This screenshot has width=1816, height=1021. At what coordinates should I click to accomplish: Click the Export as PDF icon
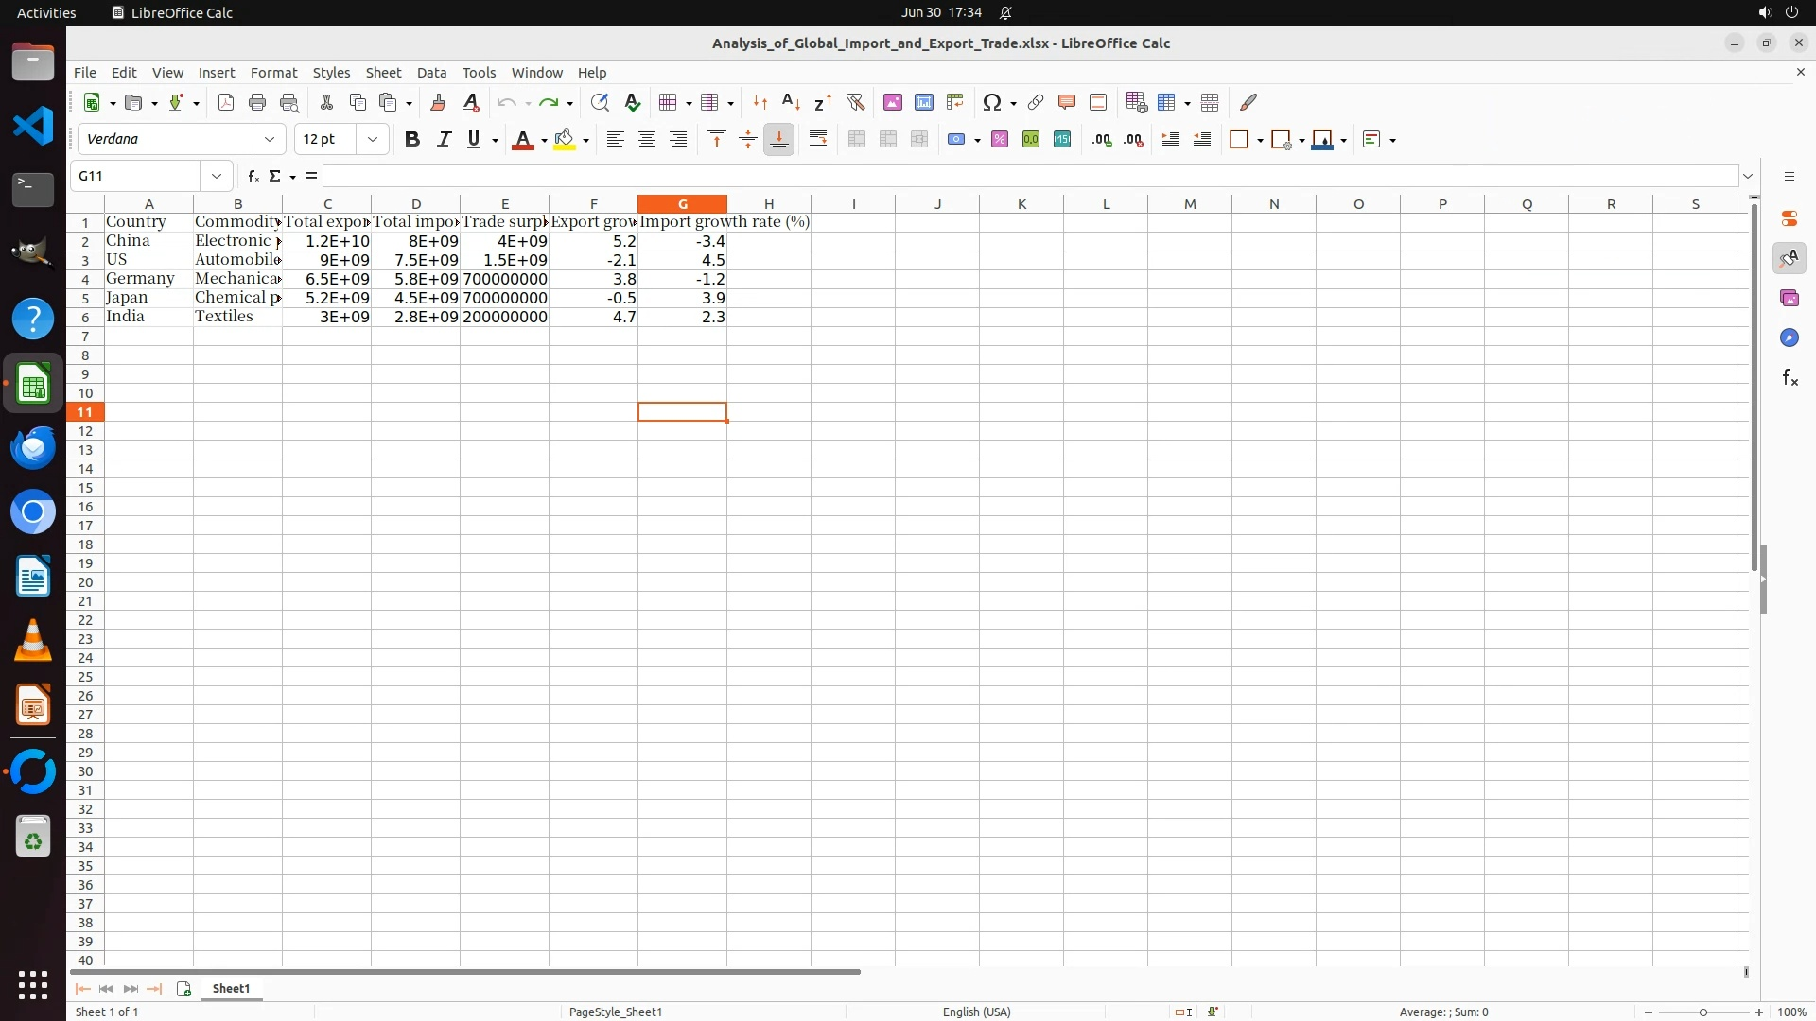(x=226, y=102)
